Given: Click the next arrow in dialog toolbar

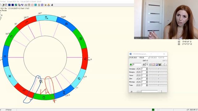Looking at the screenshot, I should [166, 64].
